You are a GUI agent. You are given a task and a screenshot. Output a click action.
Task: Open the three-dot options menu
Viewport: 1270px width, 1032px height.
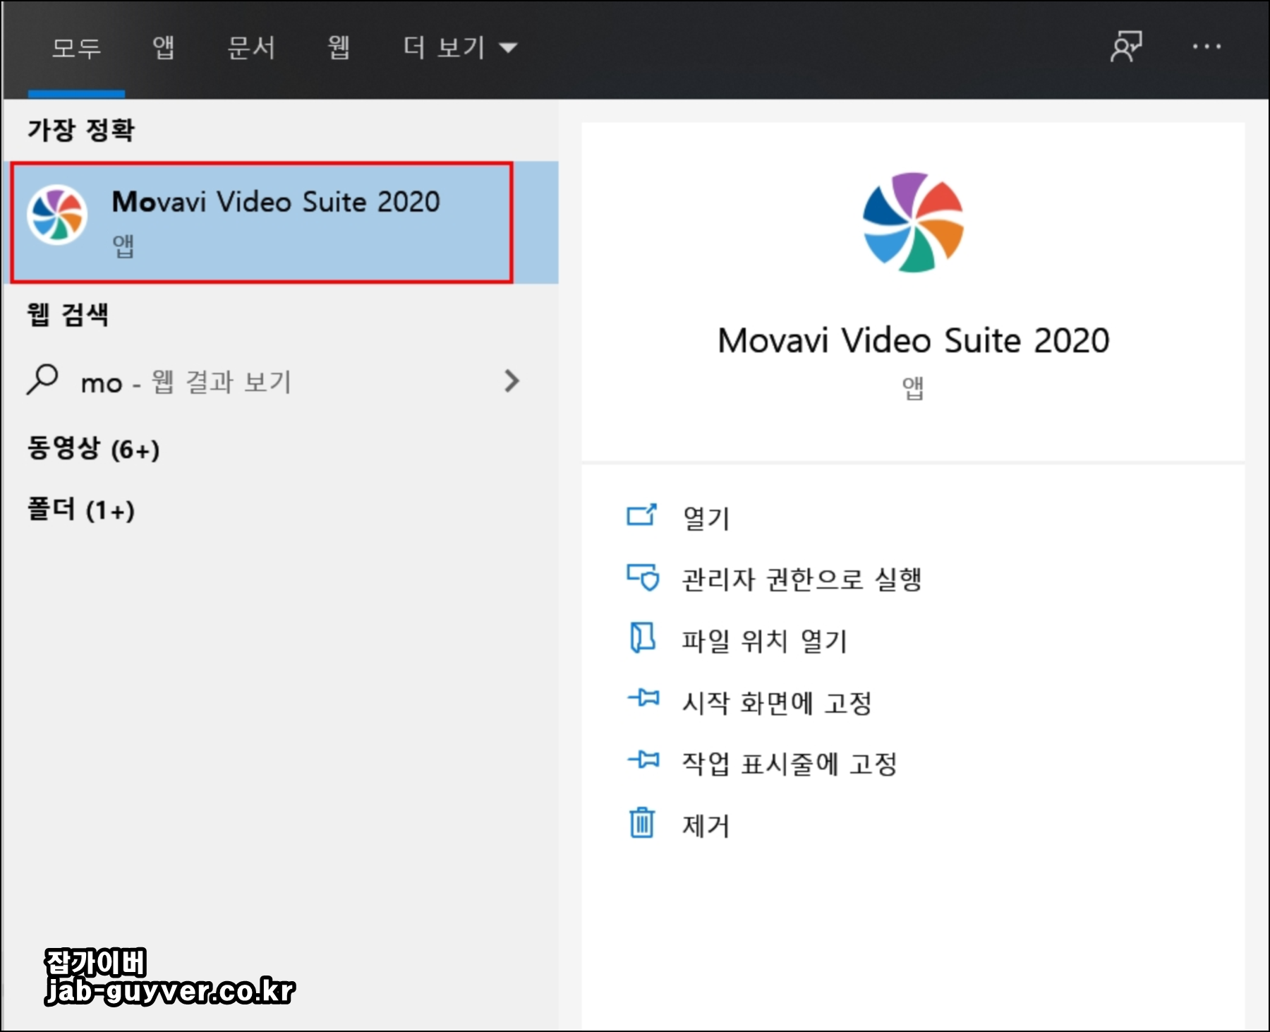(1206, 47)
